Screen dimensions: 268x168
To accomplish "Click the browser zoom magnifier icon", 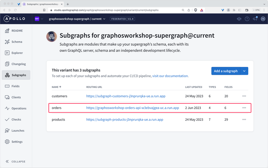I will coord(183,10).
